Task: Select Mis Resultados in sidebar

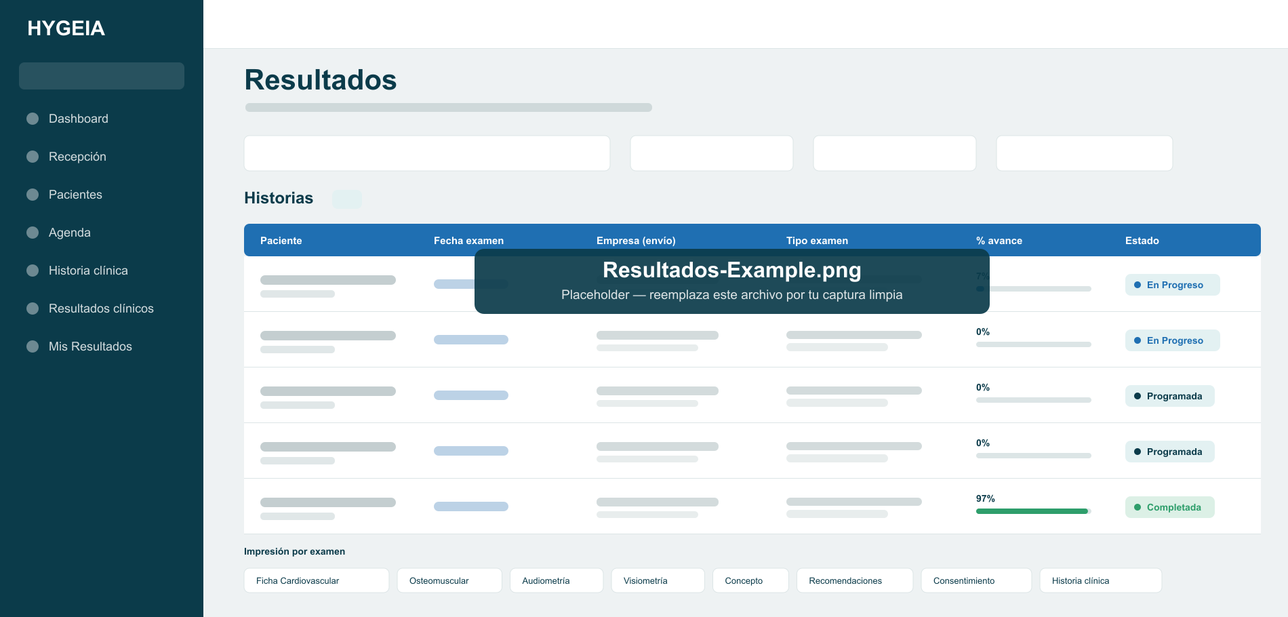Action: pos(90,346)
